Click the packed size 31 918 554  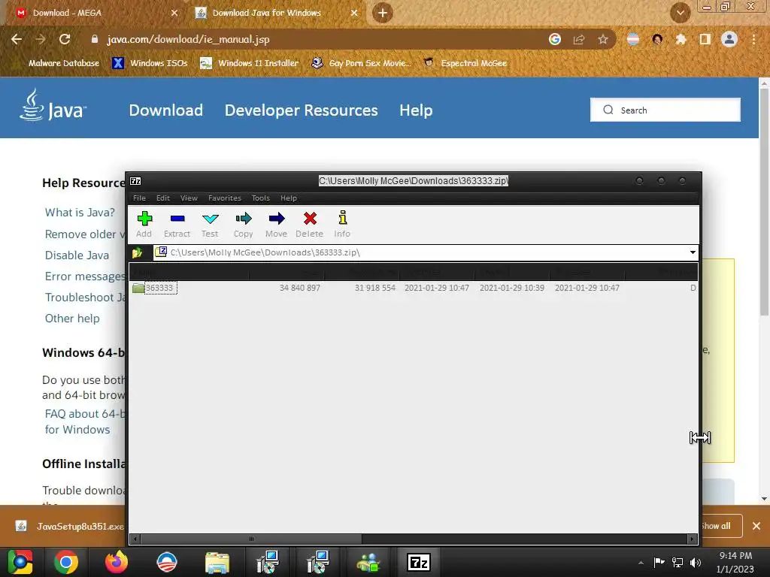[375, 288]
